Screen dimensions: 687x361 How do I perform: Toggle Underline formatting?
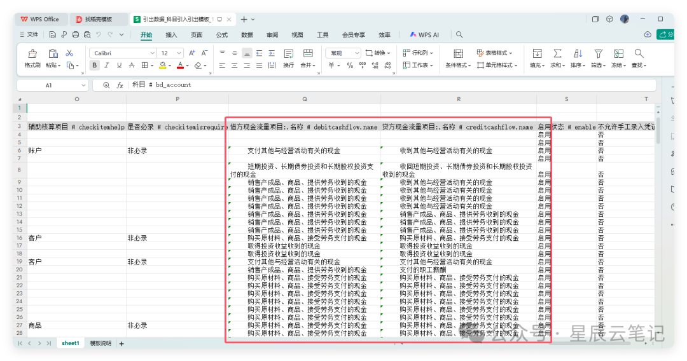(119, 65)
